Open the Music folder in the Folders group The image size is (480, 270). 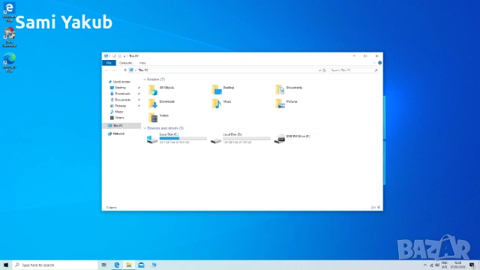(x=222, y=103)
